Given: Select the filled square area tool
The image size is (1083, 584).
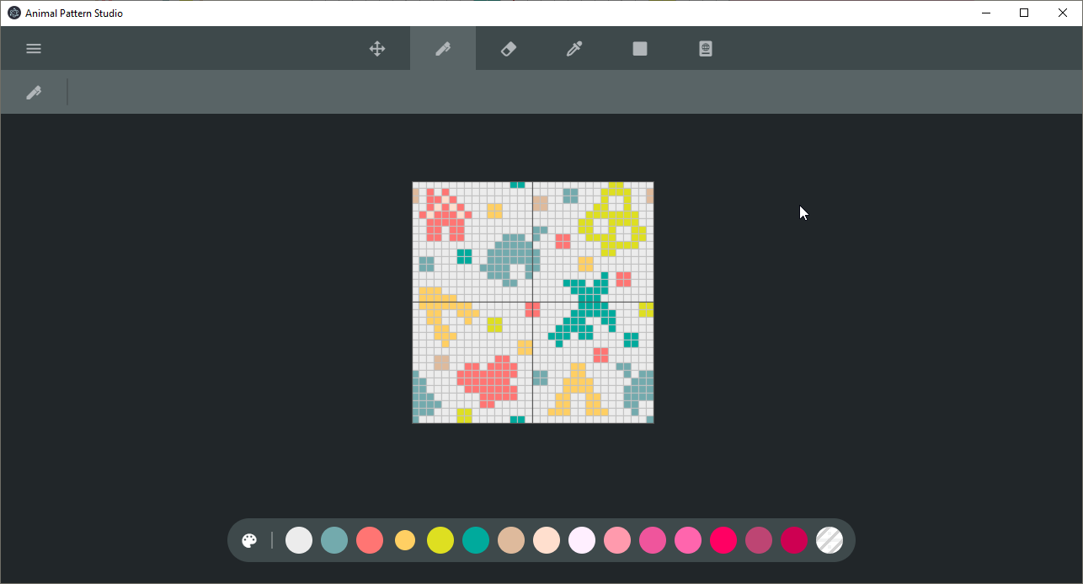Looking at the screenshot, I should click(x=640, y=49).
